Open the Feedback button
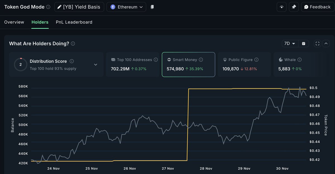The image size is (335, 174). click(318, 7)
